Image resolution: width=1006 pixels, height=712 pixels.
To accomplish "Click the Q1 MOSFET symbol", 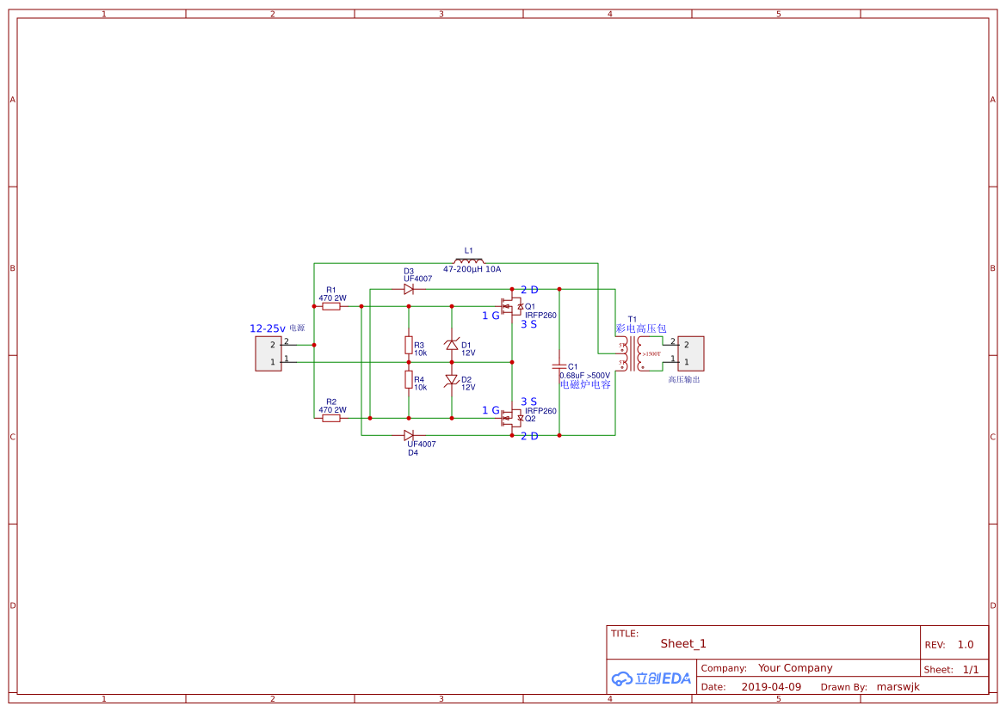I will pos(512,306).
